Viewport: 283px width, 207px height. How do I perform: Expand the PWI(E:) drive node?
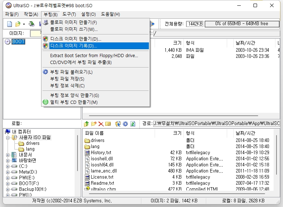(x=8, y=178)
